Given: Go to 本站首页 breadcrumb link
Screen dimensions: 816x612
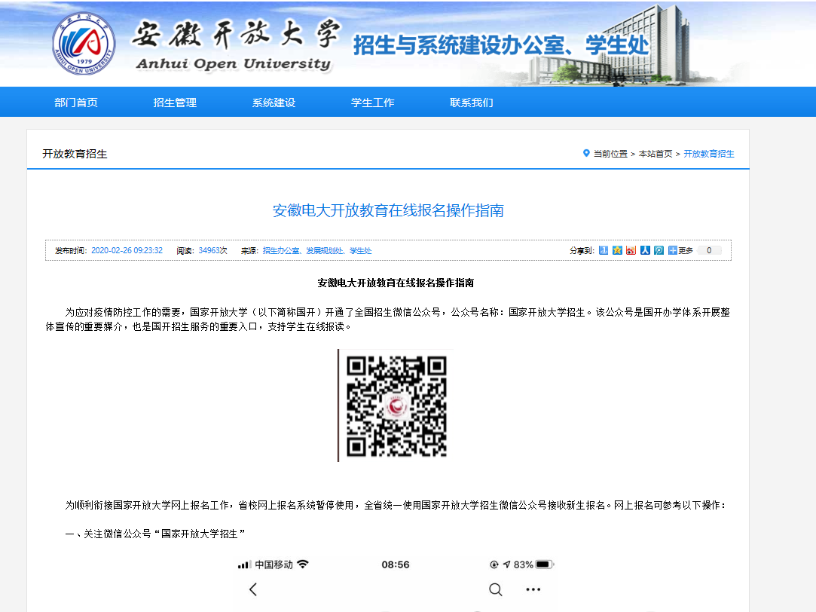Looking at the screenshot, I should pyautogui.click(x=656, y=154).
